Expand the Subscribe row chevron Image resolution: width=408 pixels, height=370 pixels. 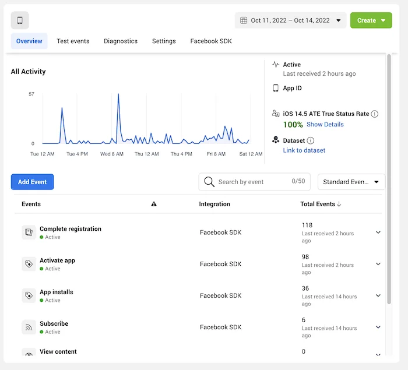[x=378, y=327]
